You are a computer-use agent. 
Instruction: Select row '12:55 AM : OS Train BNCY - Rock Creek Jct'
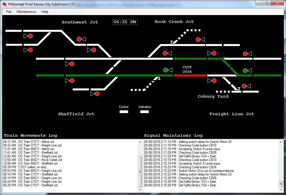(32, 160)
